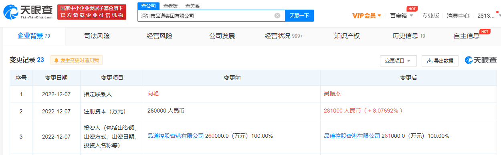
Task: Expand the VIP会员 dropdown
Action: (367, 16)
